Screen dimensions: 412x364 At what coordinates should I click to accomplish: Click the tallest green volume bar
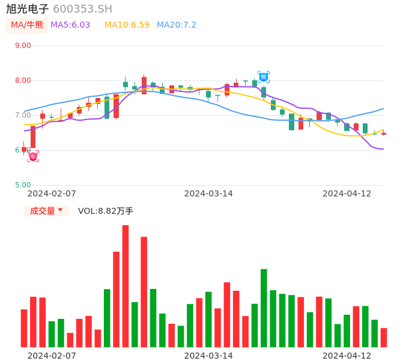[264, 308]
